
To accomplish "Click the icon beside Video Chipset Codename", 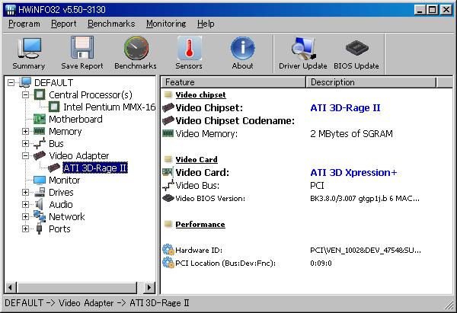I will click(168, 120).
